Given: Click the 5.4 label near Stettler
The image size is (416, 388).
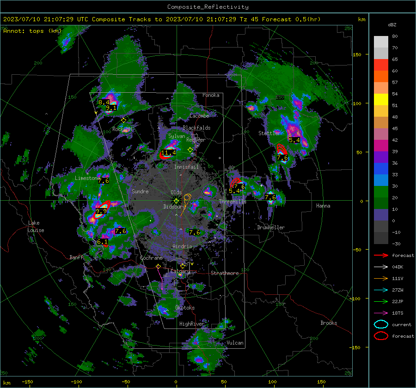Looking at the screenshot, I should 294,140.
